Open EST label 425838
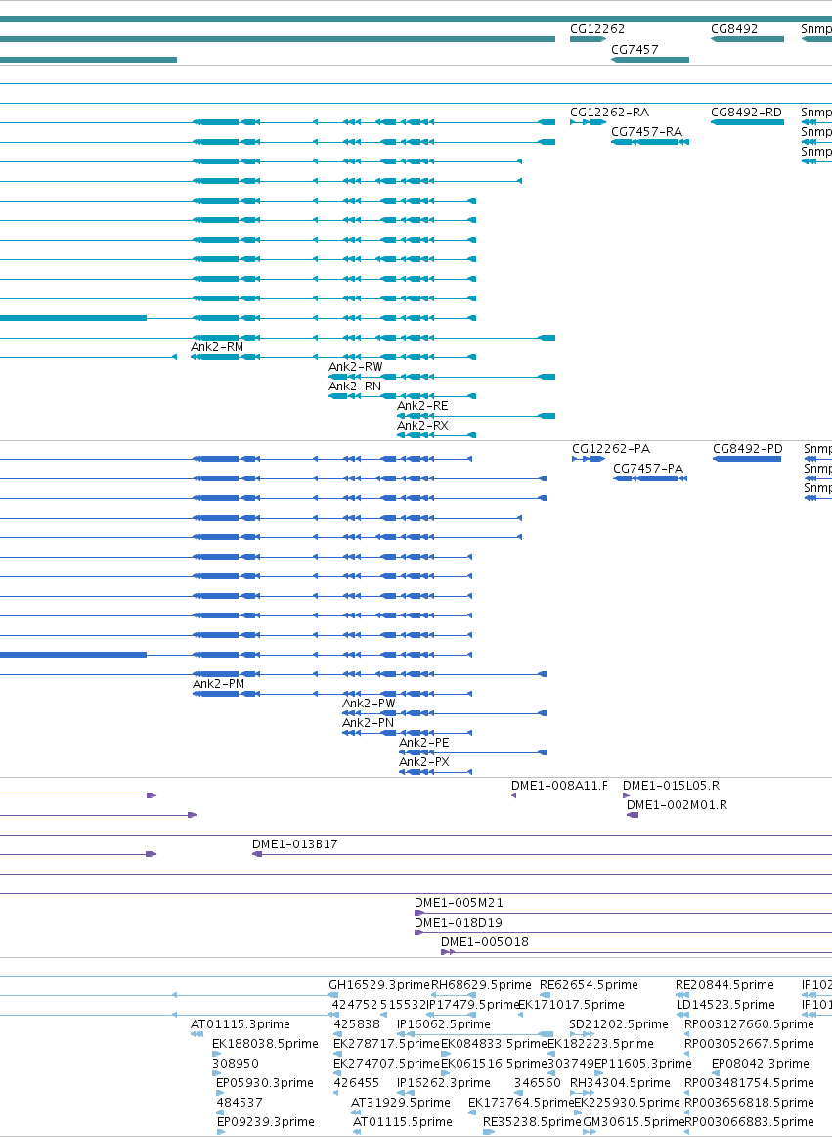Screen dimensions: 832x1137 coord(357,1023)
